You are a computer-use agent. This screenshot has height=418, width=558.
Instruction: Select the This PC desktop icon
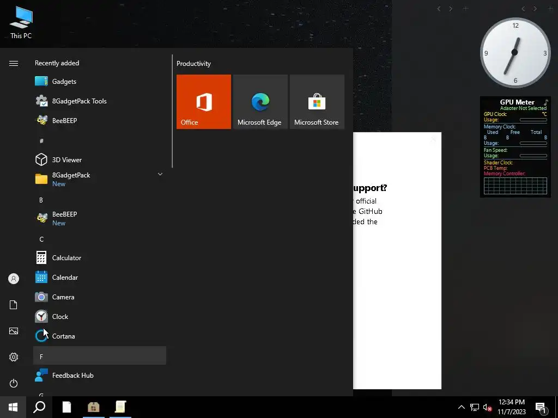click(x=21, y=22)
